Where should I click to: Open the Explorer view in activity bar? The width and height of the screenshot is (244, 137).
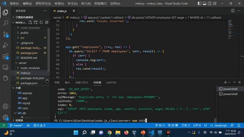pyautogui.click(x=5, y=13)
